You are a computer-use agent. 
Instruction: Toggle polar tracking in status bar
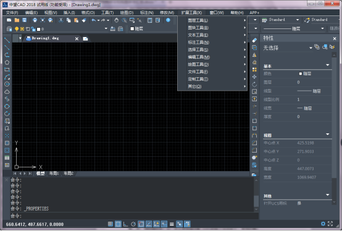pyautogui.click(x=133, y=224)
